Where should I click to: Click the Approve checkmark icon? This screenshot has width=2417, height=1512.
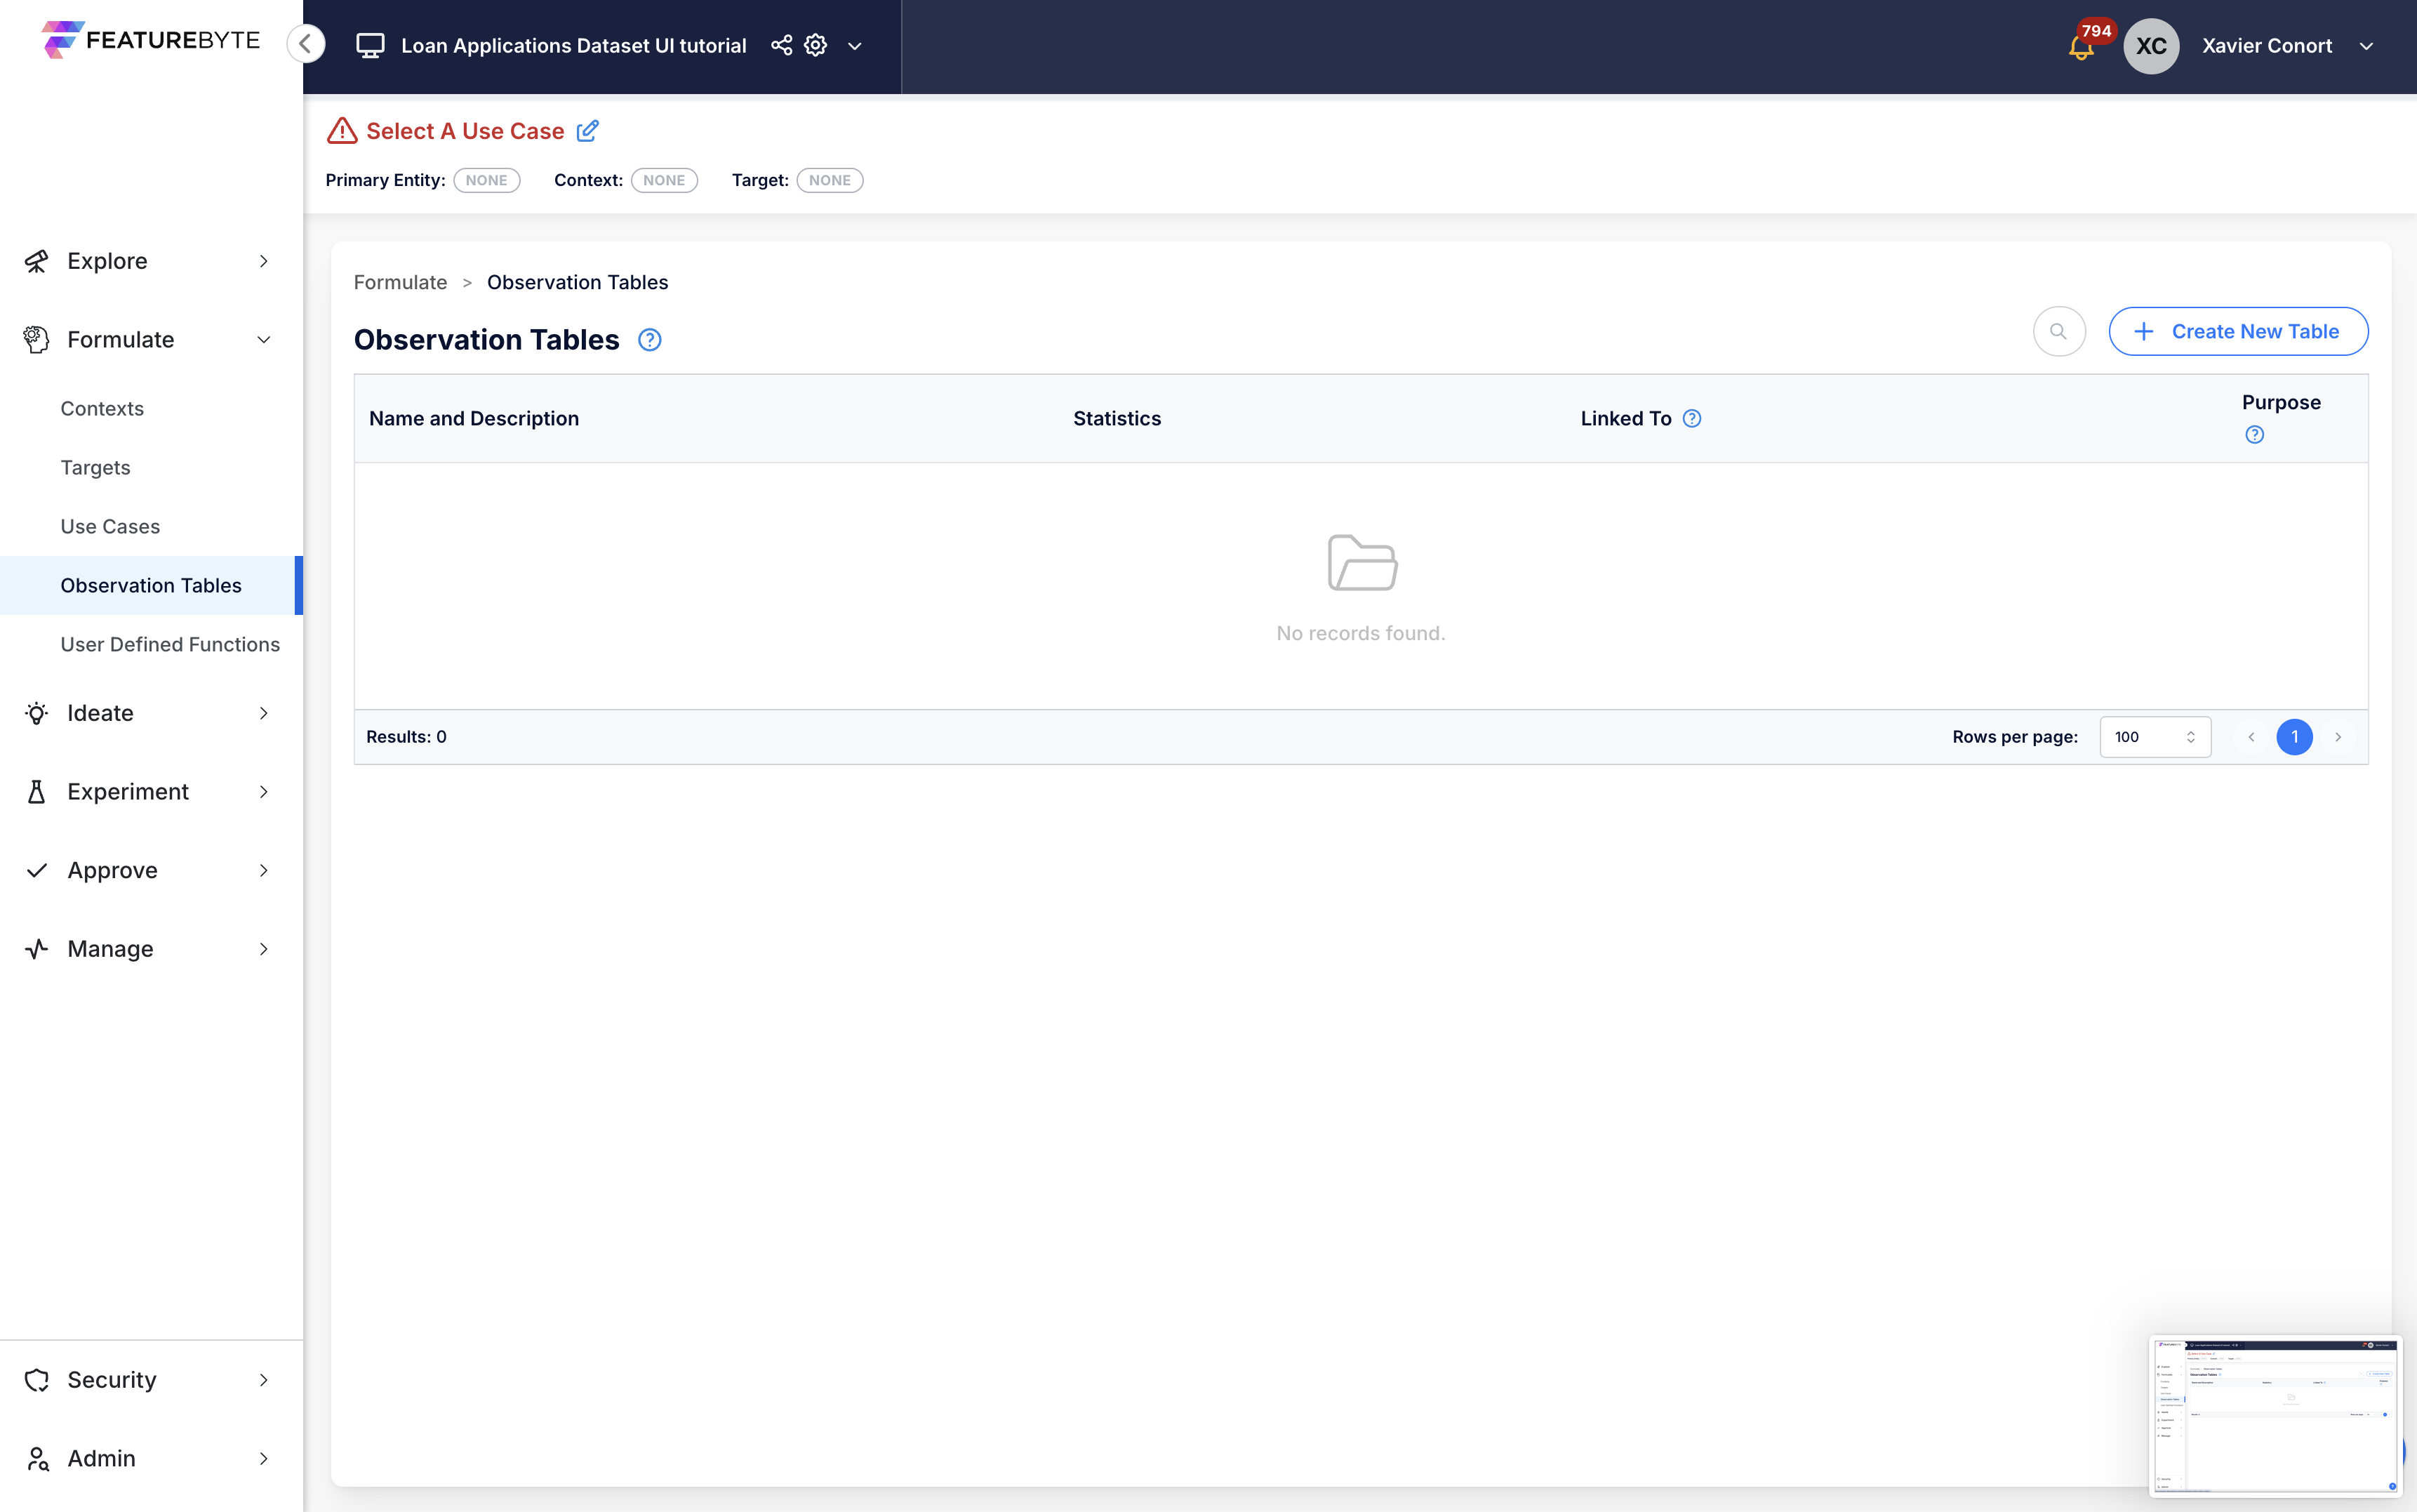pos(37,870)
